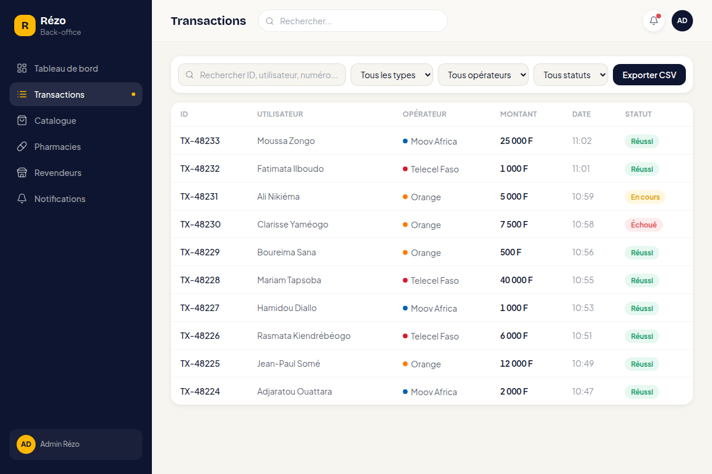
Task: Click the Pharmacies pill icon
Action: coord(22,146)
